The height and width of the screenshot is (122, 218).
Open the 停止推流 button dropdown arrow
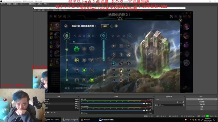point(216,99)
